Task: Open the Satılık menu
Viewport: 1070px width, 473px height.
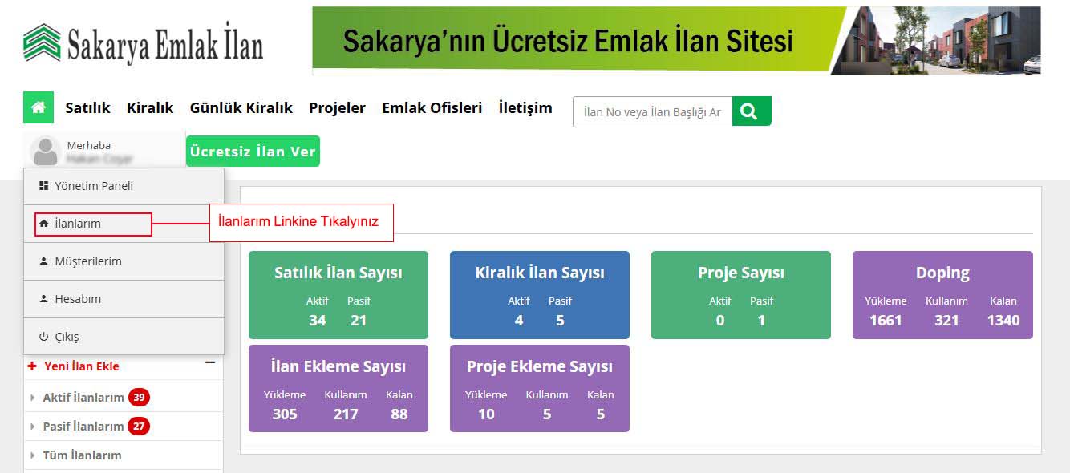Action: pos(87,107)
